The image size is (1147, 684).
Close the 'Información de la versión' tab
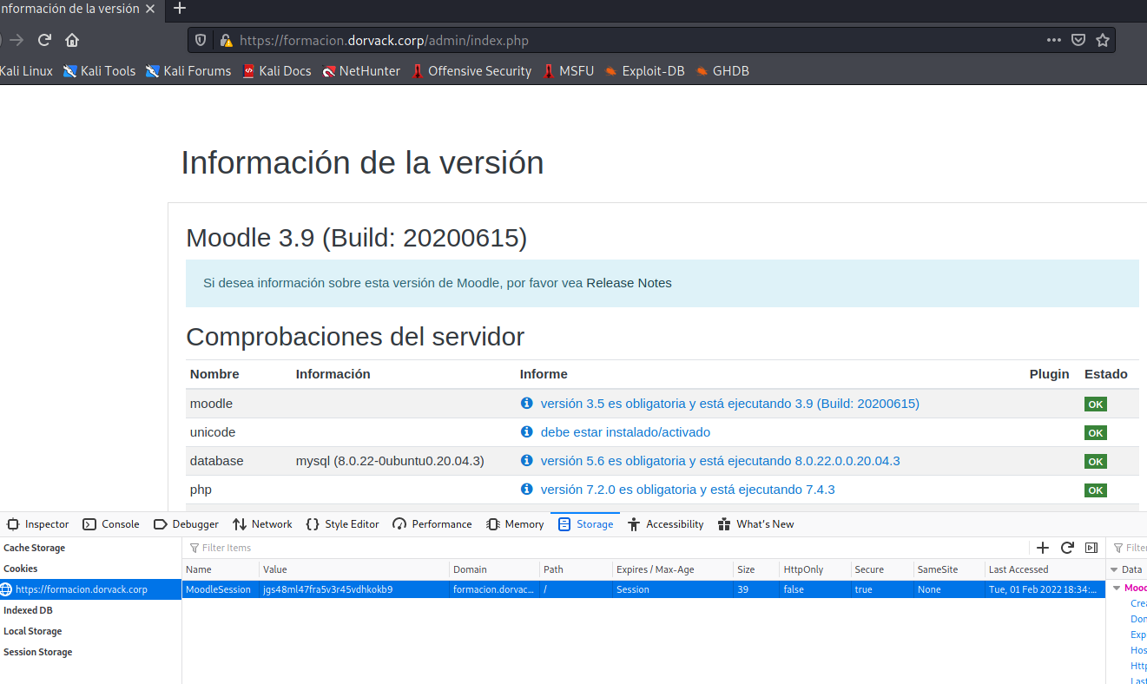pos(150,9)
